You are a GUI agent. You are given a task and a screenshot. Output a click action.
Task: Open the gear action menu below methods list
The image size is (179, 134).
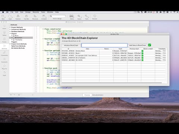(x=19, y=95)
